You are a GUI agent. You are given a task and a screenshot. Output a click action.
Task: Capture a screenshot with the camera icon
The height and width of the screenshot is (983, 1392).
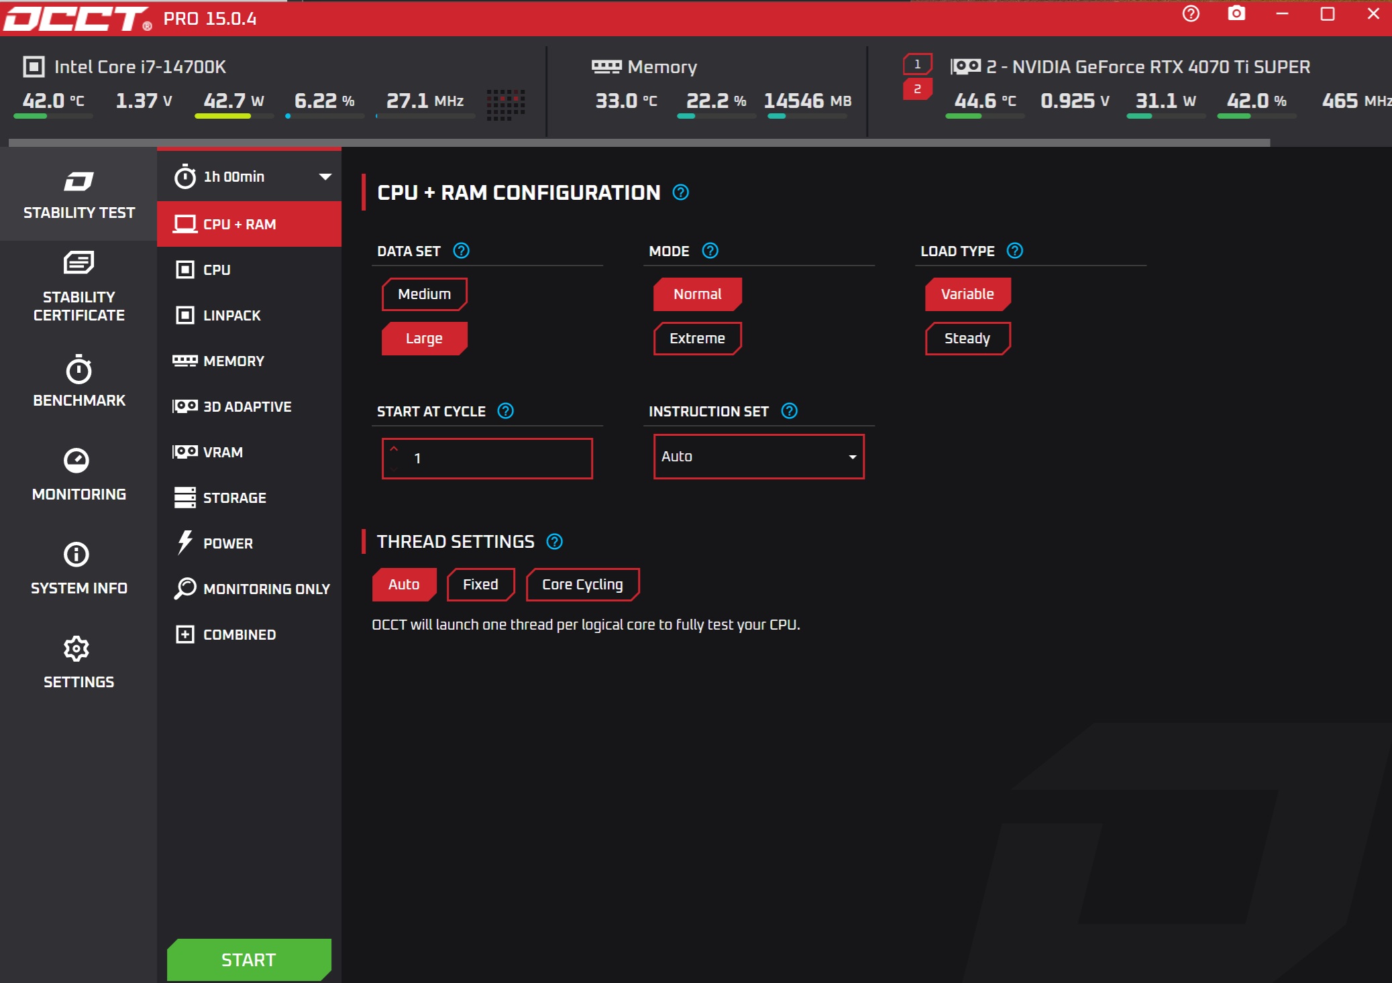click(1235, 13)
